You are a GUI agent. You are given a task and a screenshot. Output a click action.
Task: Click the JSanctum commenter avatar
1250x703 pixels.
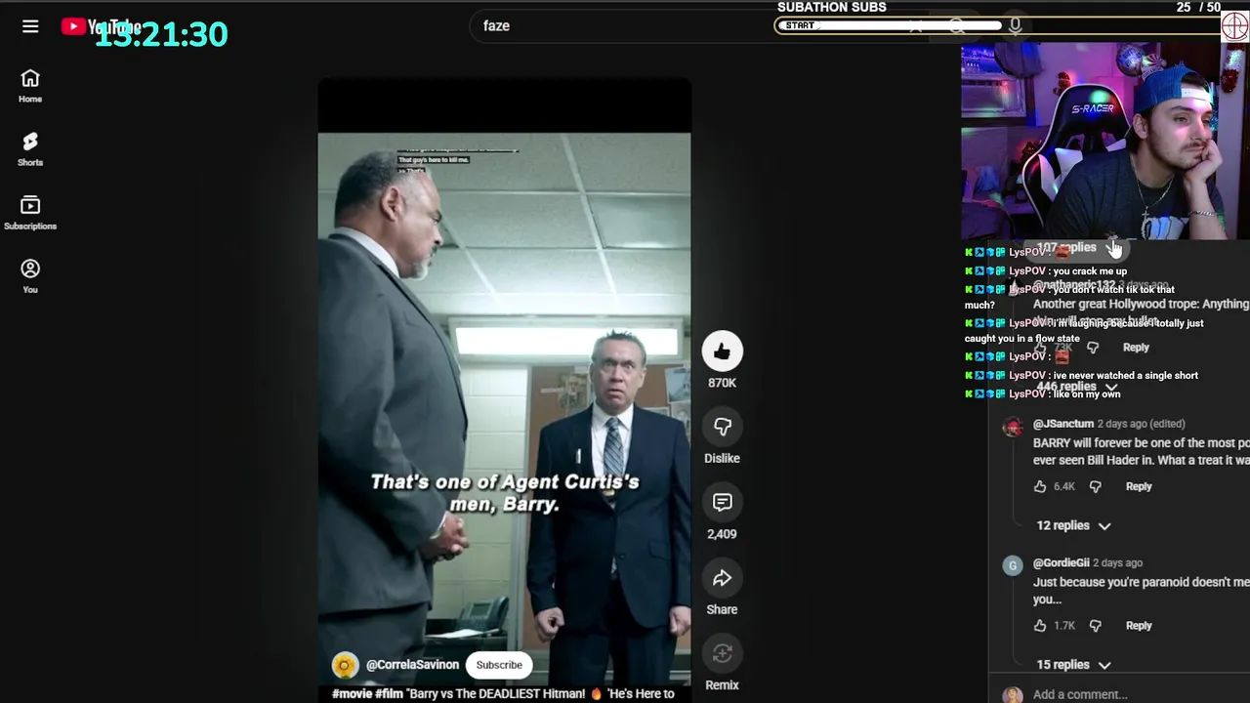1013,428
